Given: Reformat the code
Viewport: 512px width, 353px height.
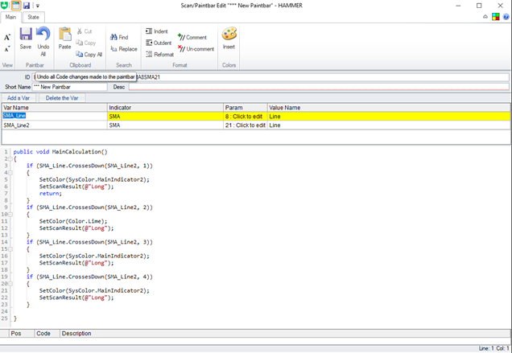Looking at the screenshot, I should [159, 54].
